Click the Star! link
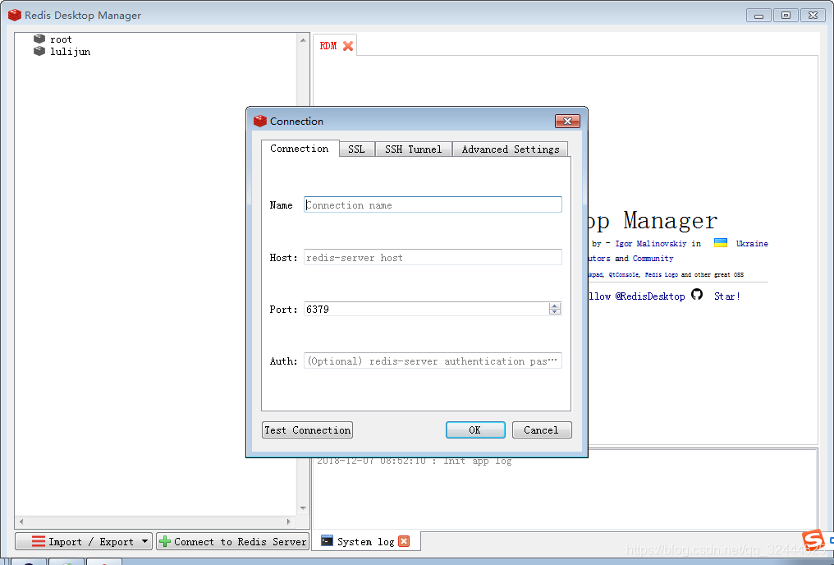 click(x=726, y=296)
